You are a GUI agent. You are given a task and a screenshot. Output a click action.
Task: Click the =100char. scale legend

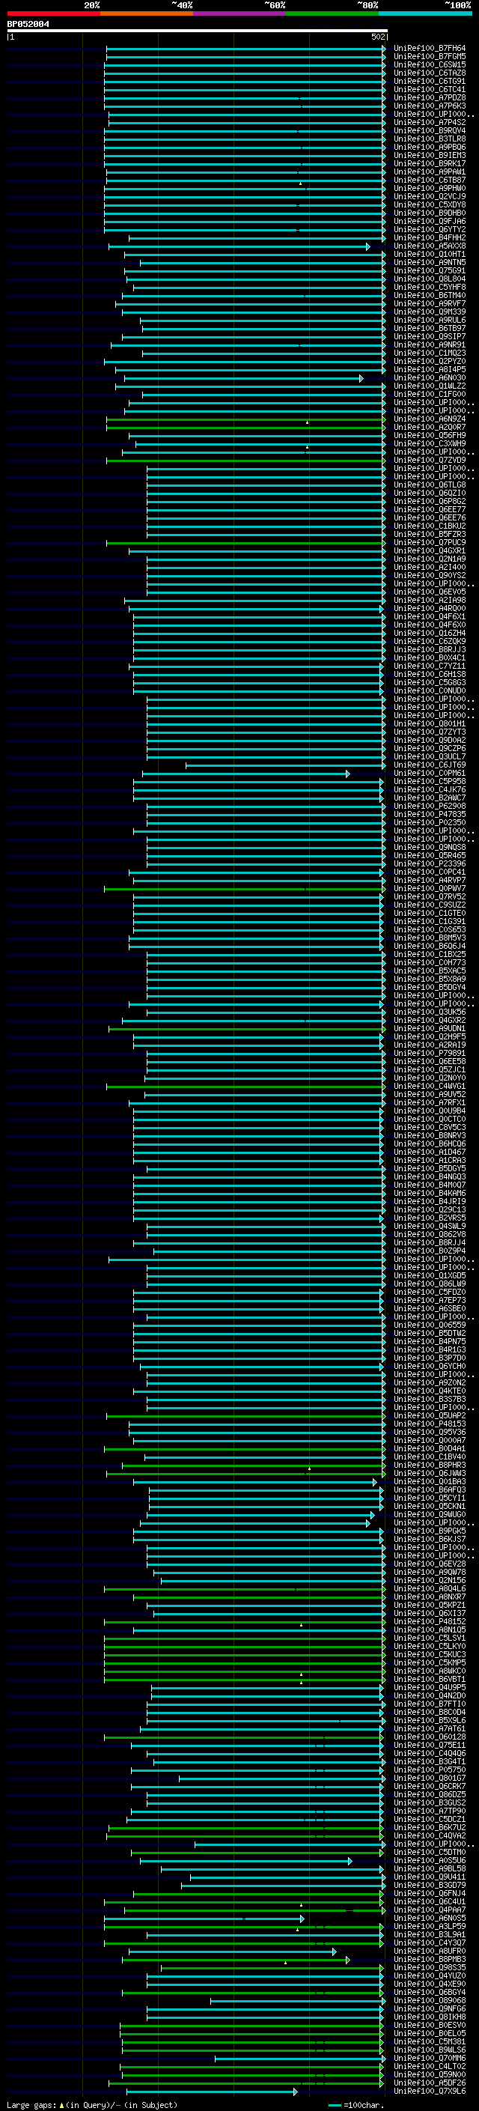click(356, 2104)
